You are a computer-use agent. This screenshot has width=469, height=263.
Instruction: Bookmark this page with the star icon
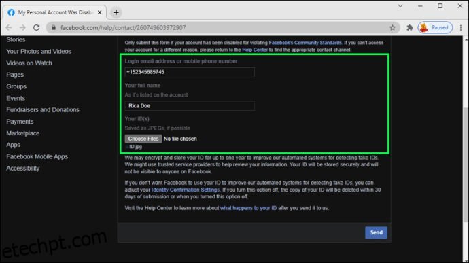point(392,28)
